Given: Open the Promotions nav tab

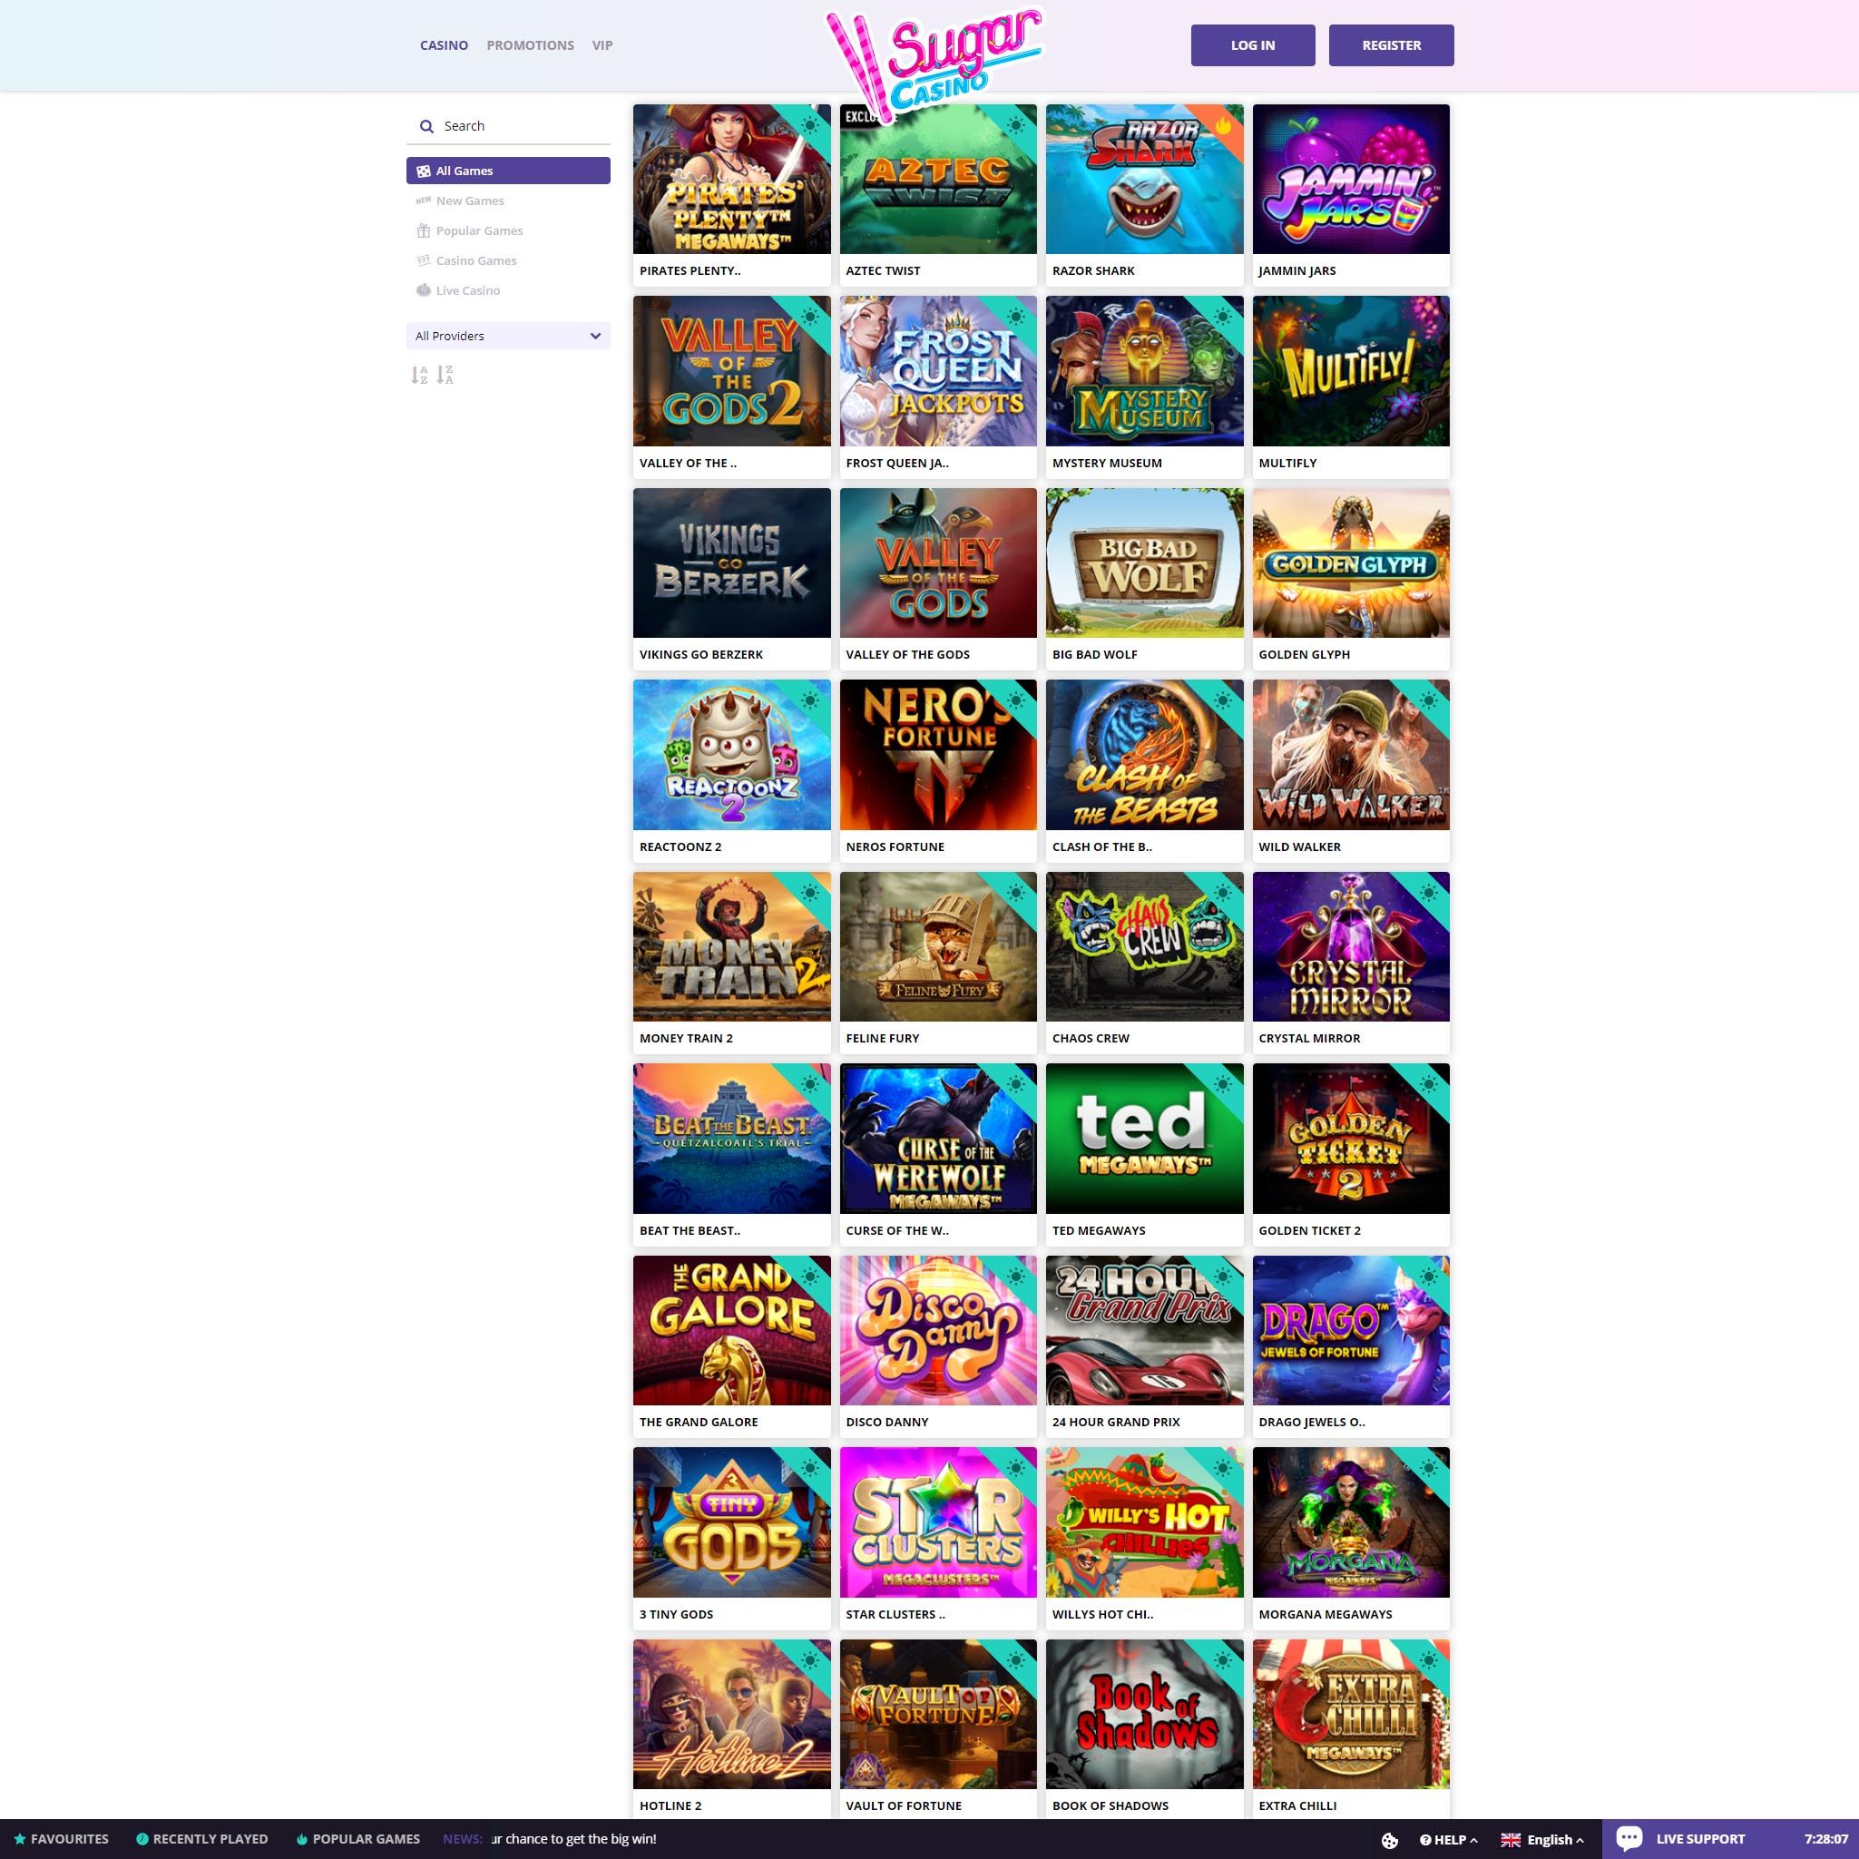Looking at the screenshot, I should point(530,45).
